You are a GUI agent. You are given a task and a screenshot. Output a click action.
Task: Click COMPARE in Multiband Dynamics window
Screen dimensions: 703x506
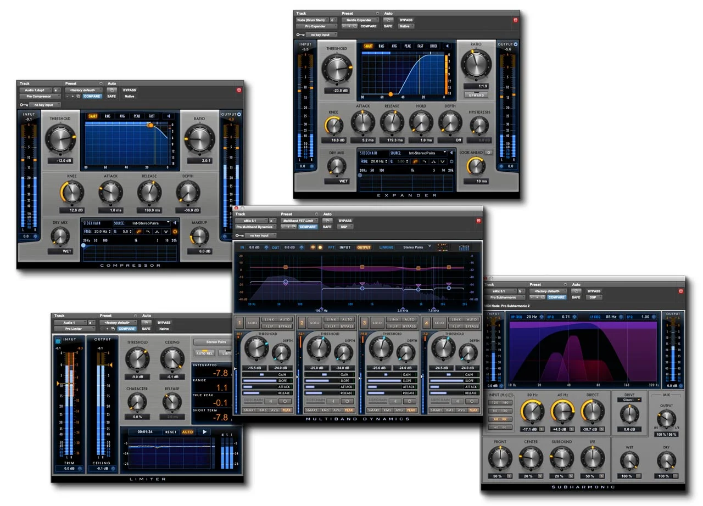coord(308,227)
